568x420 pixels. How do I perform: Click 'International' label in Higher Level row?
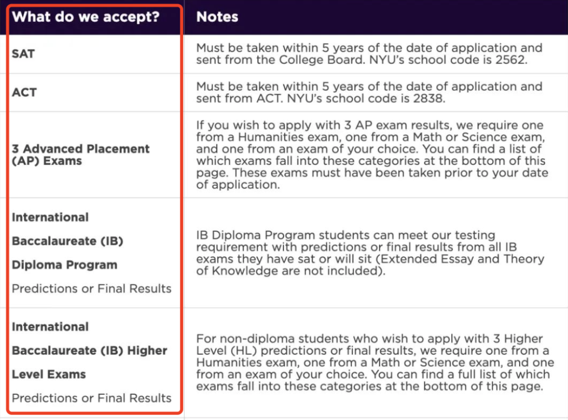tap(50, 326)
